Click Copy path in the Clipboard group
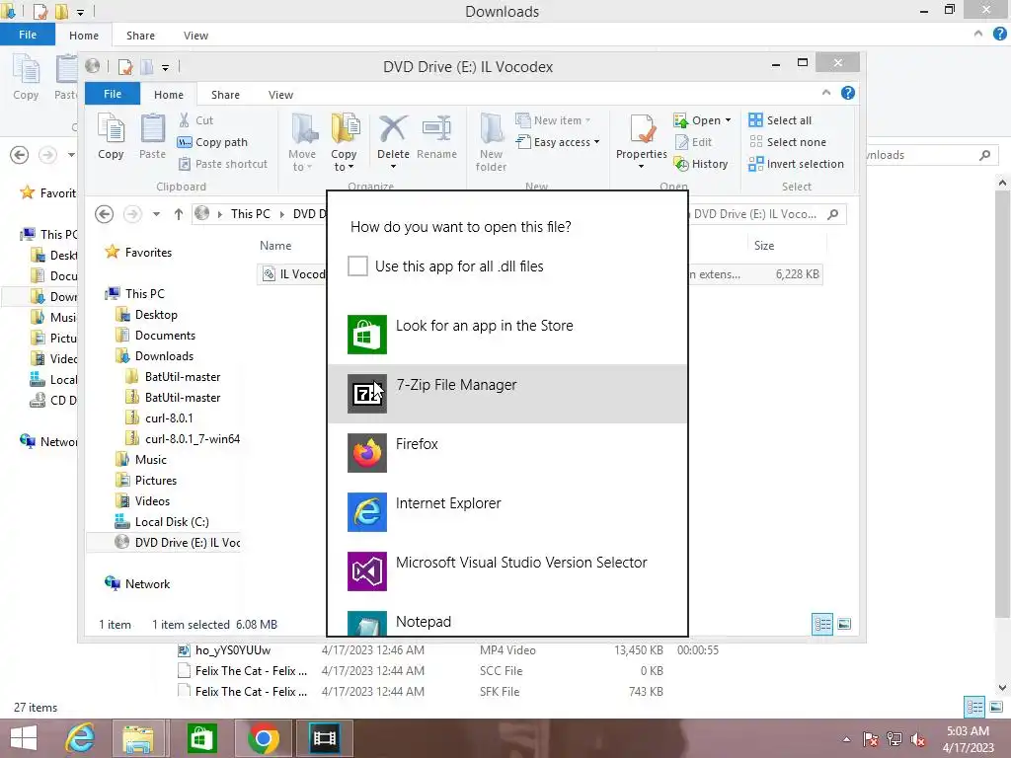This screenshot has height=758, width=1011. point(213,142)
